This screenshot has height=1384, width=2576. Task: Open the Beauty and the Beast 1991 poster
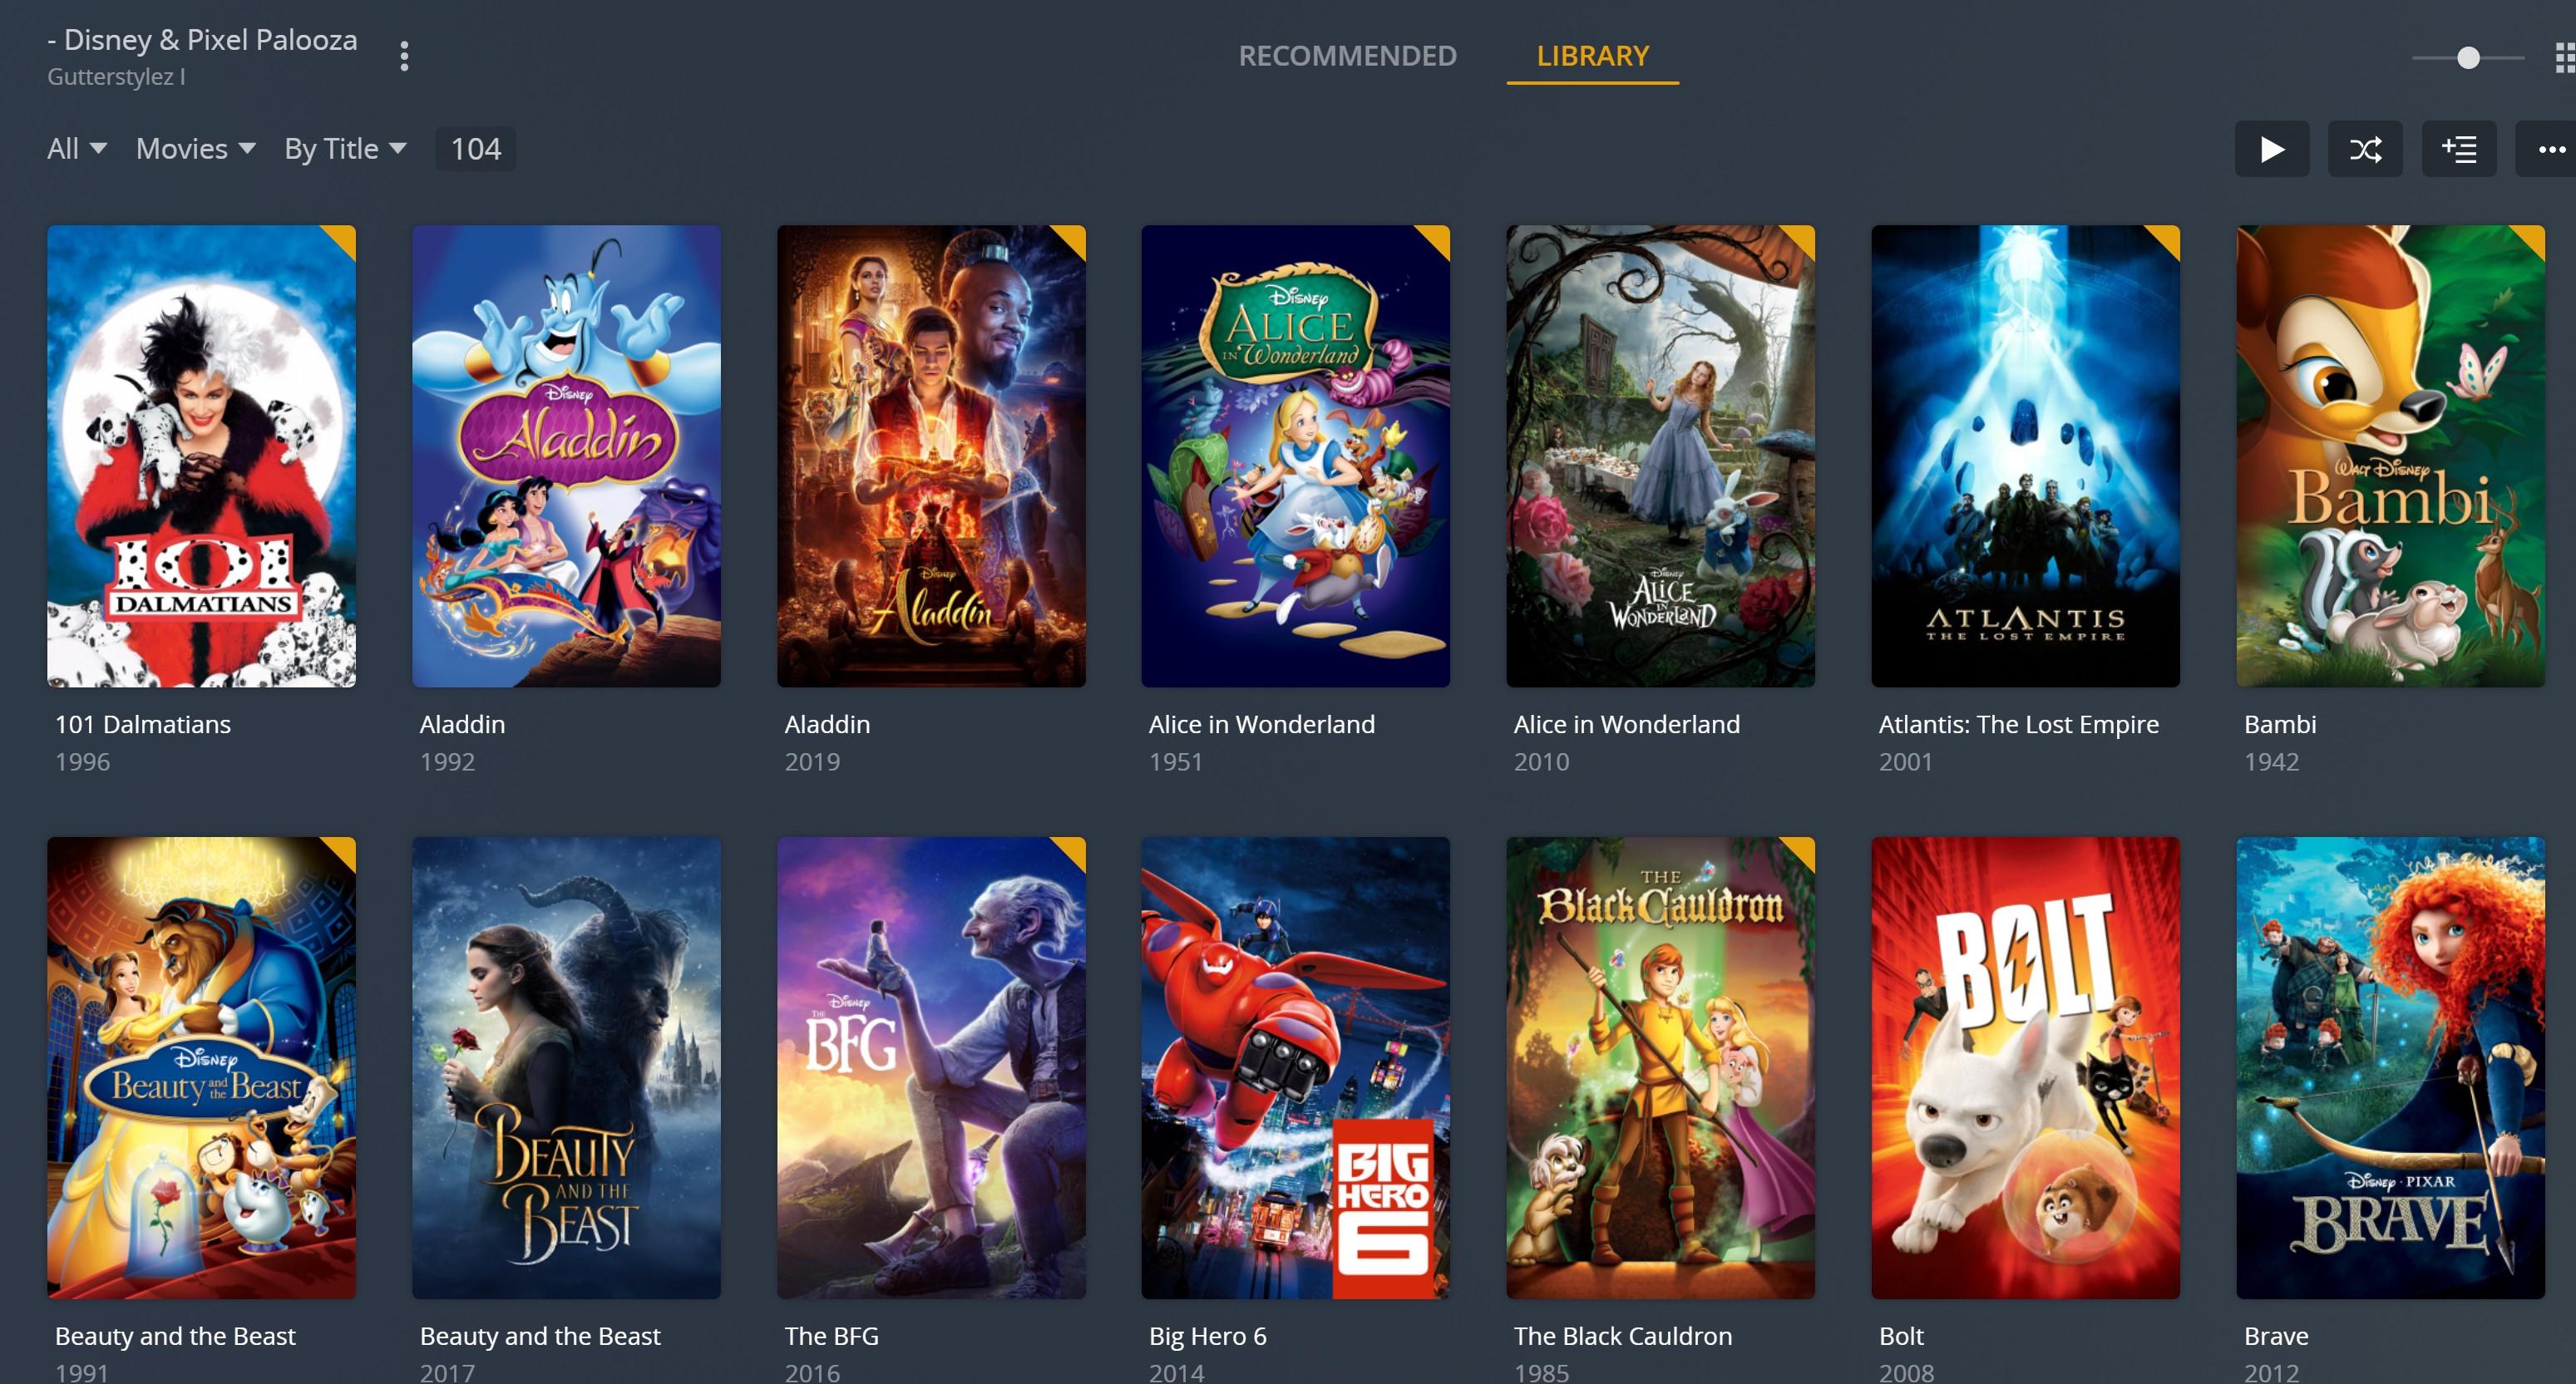coord(201,1068)
